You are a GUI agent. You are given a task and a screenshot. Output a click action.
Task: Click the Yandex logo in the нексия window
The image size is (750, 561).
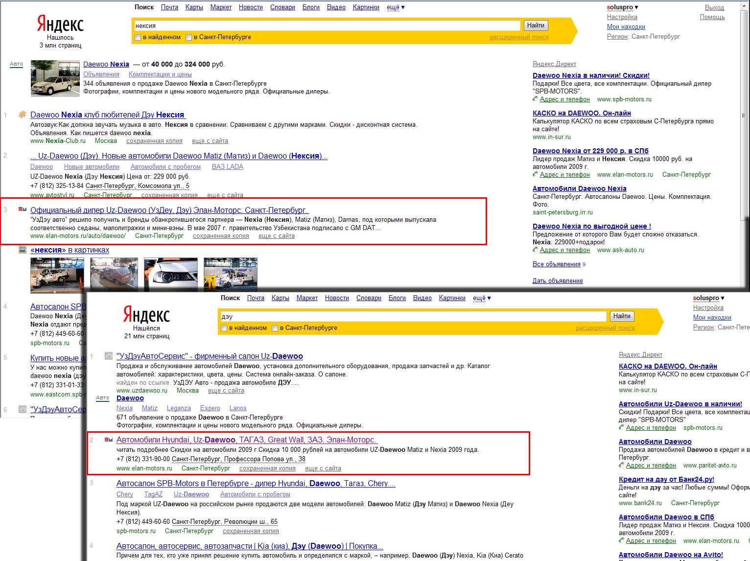(x=60, y=24)
